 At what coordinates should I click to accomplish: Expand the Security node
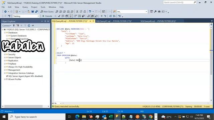tap(5, 54)
